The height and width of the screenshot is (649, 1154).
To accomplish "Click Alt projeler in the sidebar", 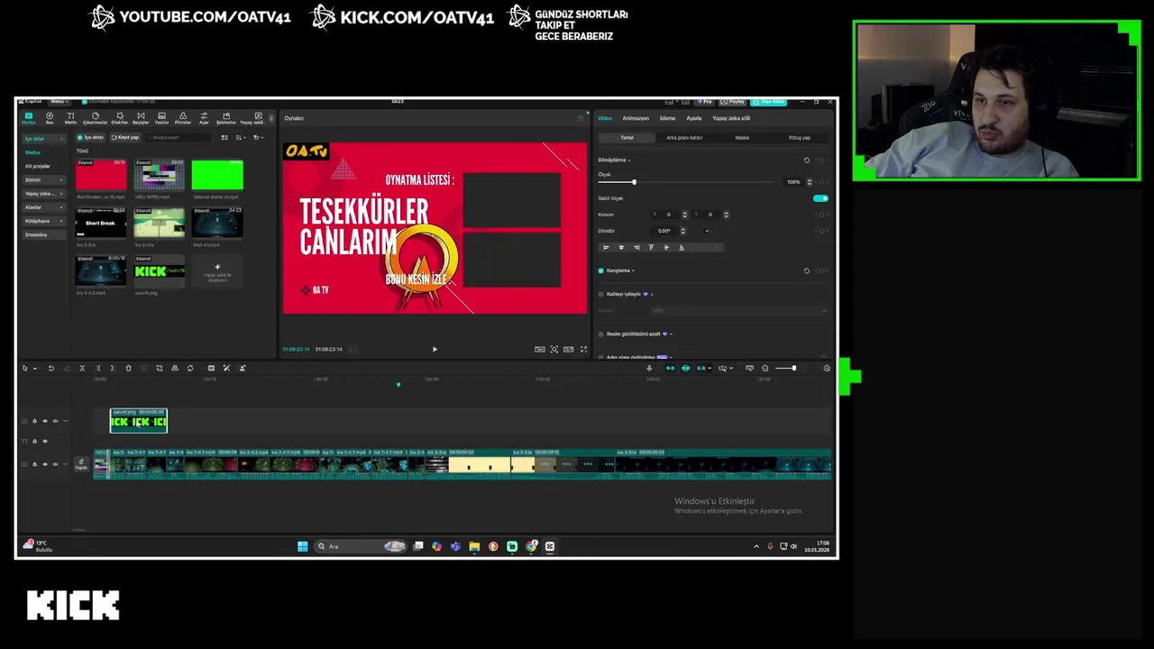I will coord(38,166).
